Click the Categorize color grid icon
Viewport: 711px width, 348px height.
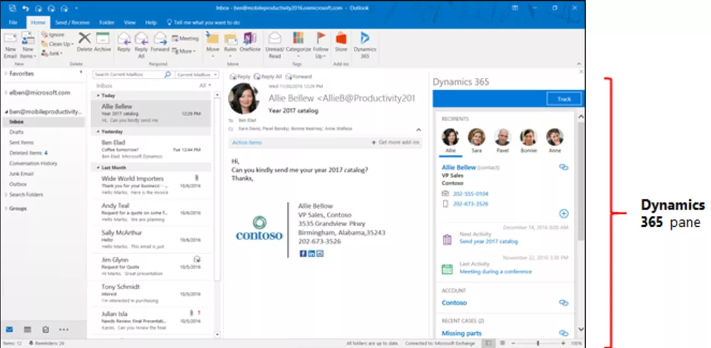(x=298, y=38)
